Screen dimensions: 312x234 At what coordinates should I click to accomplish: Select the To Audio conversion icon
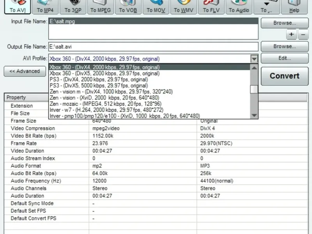point(239,7)
